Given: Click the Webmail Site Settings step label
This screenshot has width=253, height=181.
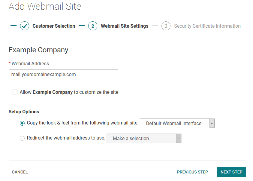Looking at the screenshot, I should pos(125,26).
